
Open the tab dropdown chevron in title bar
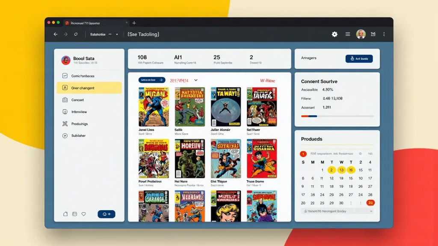127,23
